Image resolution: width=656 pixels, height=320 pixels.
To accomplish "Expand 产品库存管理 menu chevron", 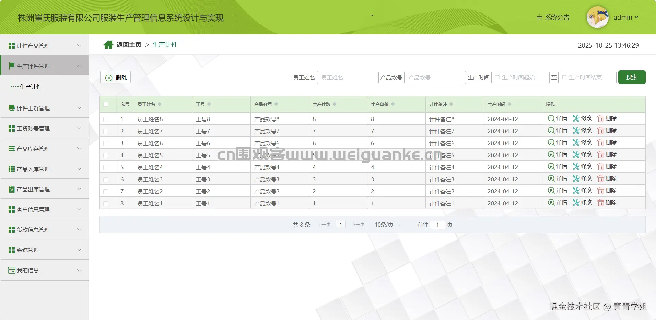I will [x=79, y=148].
